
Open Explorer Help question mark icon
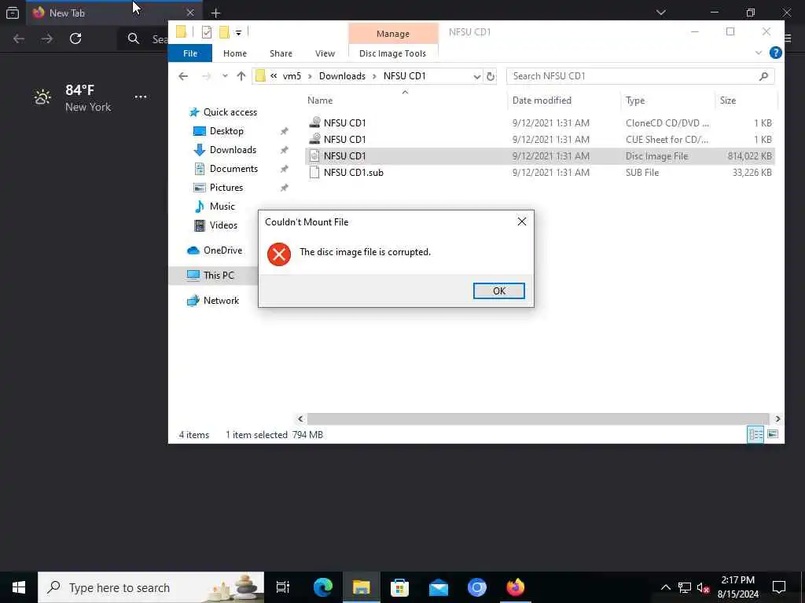[775, 53]
